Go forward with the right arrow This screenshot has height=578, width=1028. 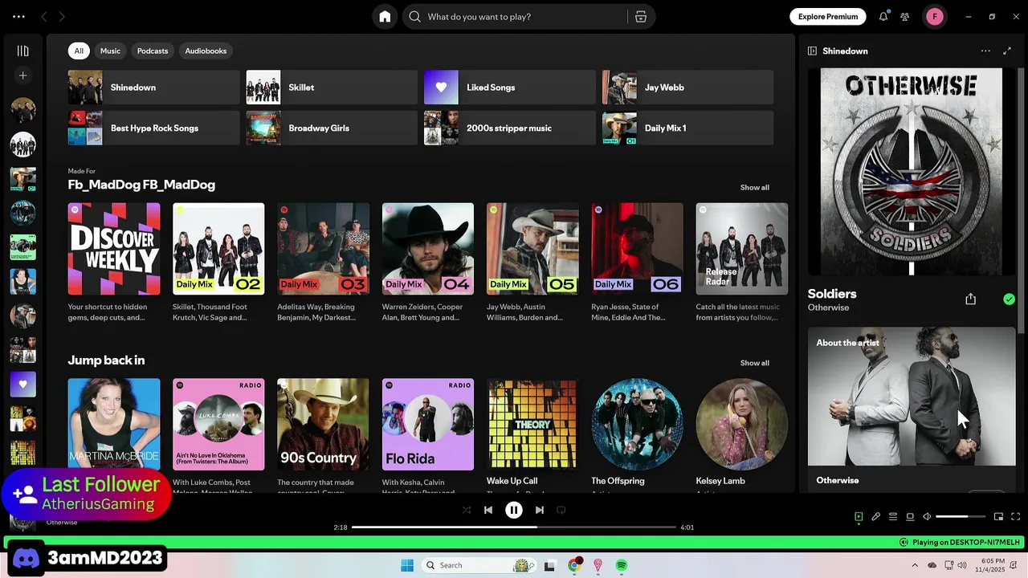pos(62,16)
